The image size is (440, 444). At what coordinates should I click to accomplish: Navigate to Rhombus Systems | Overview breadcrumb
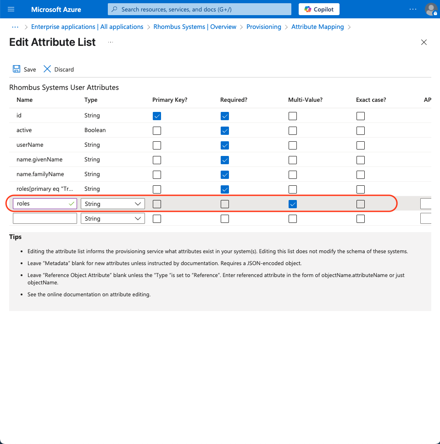[195, 27]
